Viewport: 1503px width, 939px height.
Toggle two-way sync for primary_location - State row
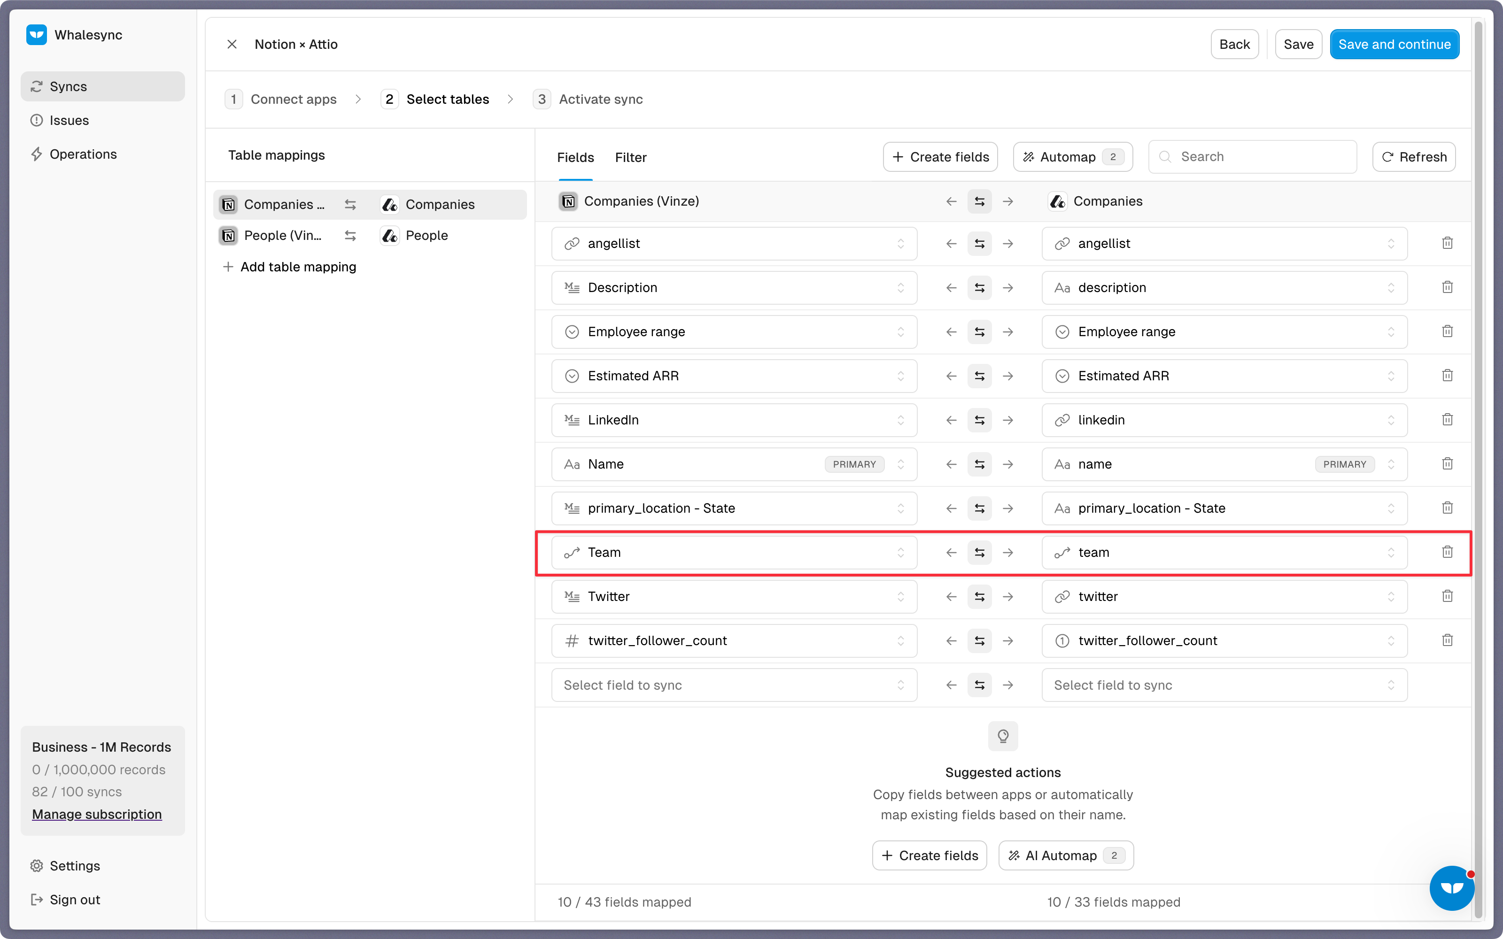(979, 508)
